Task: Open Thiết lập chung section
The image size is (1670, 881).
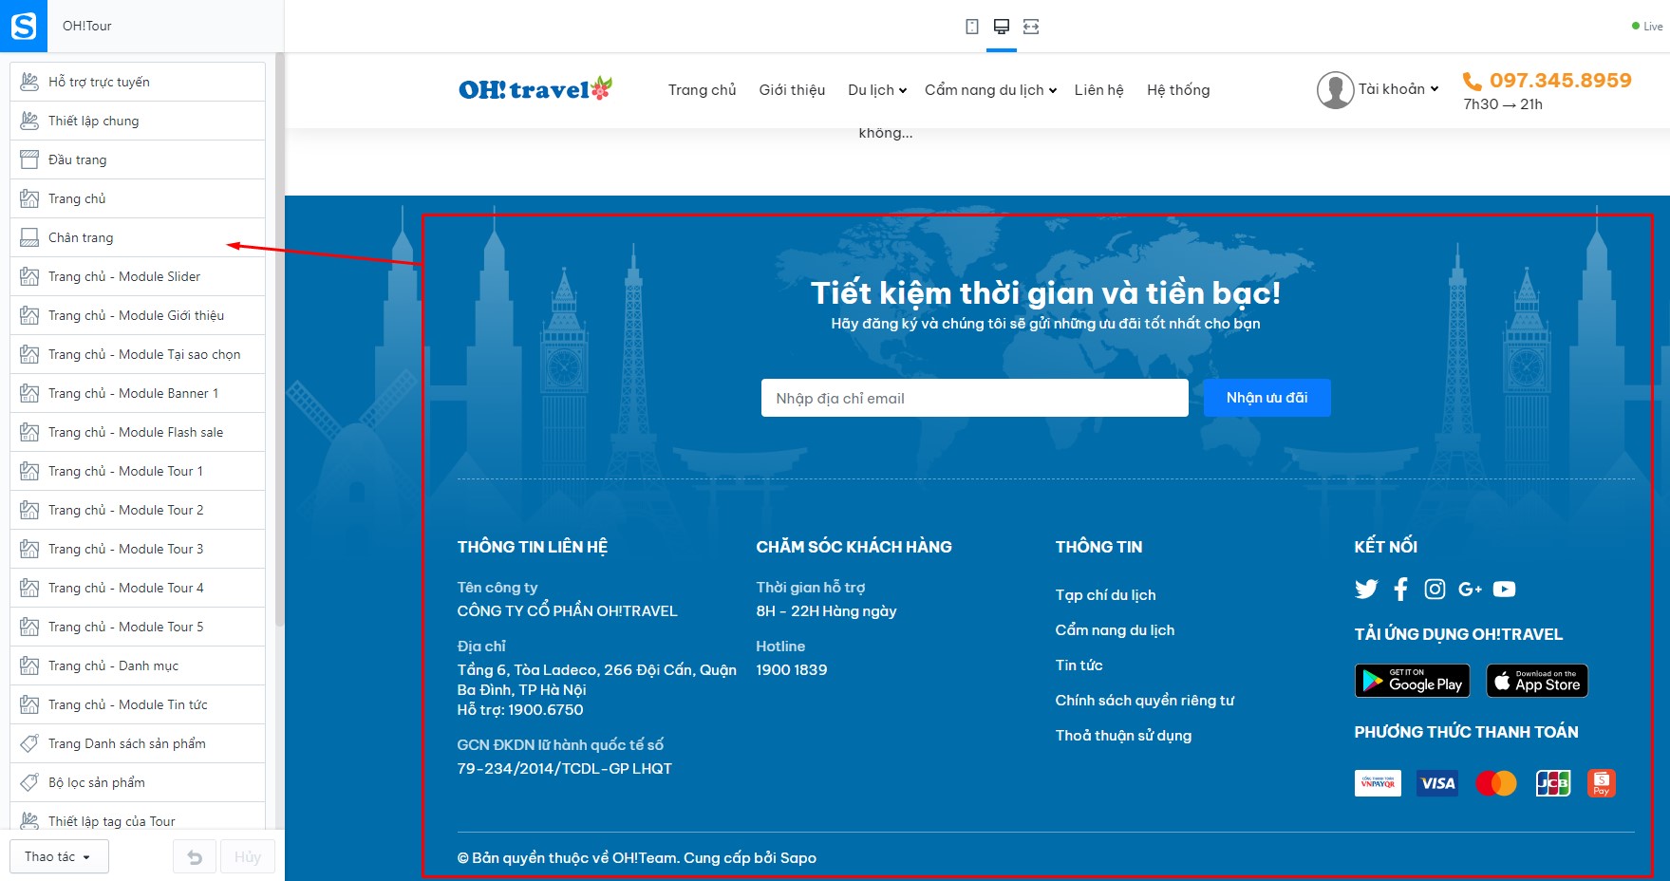Action: 138,121
